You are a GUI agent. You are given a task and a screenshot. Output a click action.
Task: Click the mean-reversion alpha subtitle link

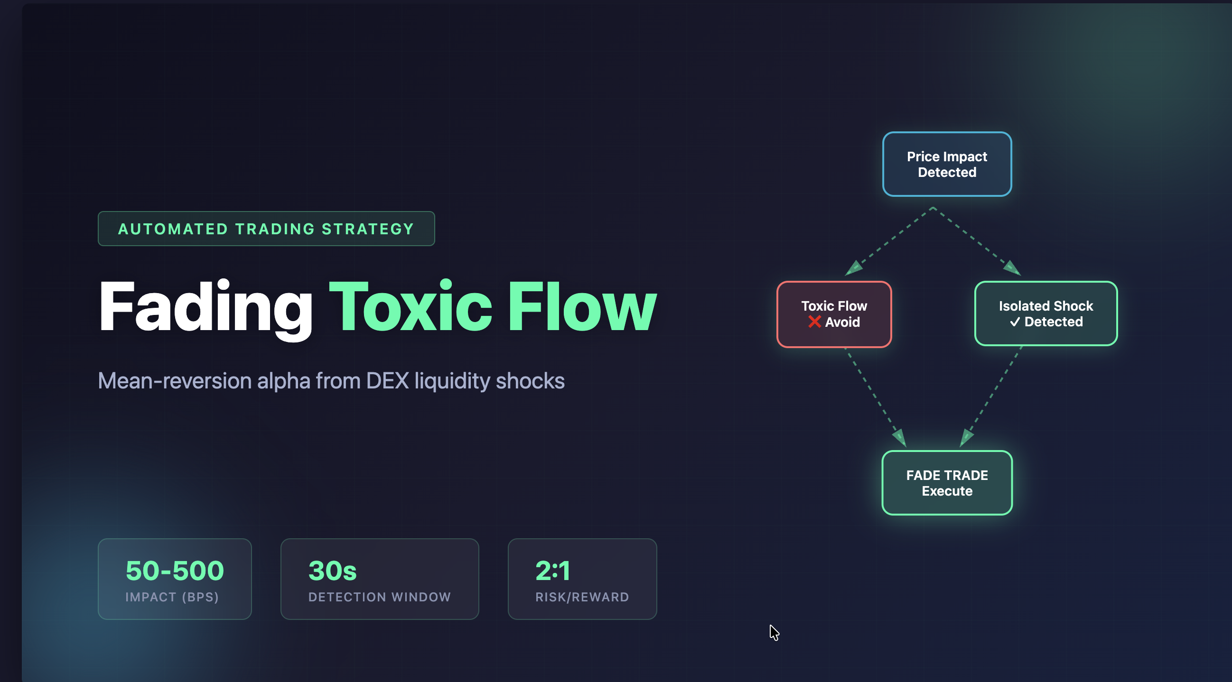331,380
